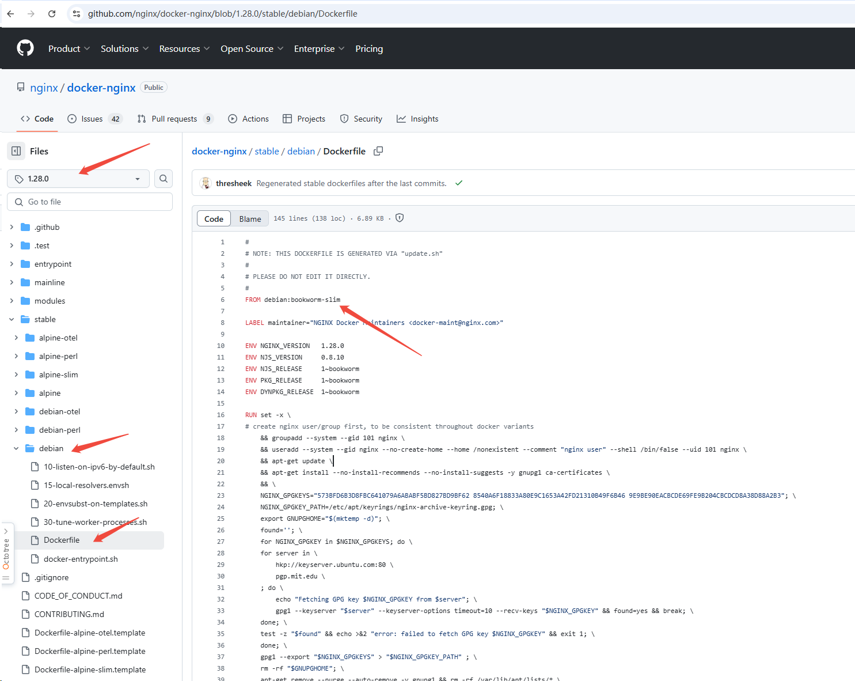Expand the alpine-otel folder chevron

(x=16, y=338)
